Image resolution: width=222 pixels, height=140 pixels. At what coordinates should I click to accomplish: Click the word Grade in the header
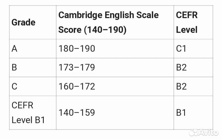23,22
